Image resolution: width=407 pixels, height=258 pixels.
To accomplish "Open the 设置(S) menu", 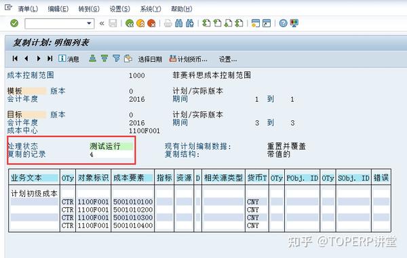I will 119,9.
